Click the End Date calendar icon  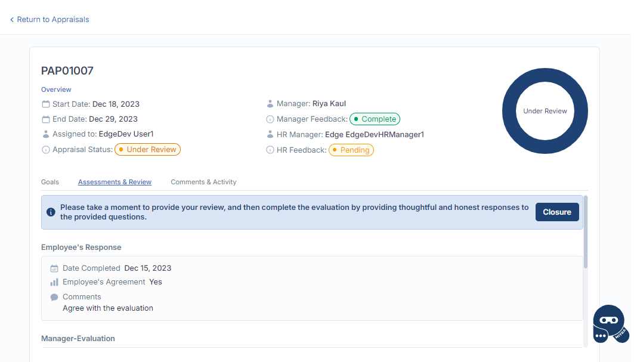(46, 119)
